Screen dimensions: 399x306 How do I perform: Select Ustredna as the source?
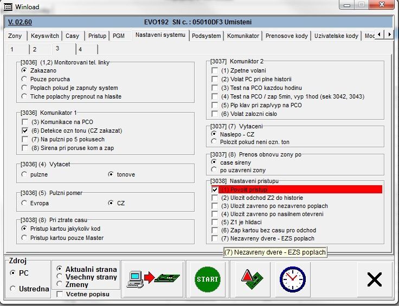(x=13, y=289)
